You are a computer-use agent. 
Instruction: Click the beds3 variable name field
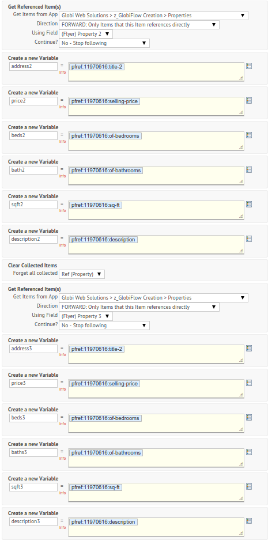coord(33,418)
